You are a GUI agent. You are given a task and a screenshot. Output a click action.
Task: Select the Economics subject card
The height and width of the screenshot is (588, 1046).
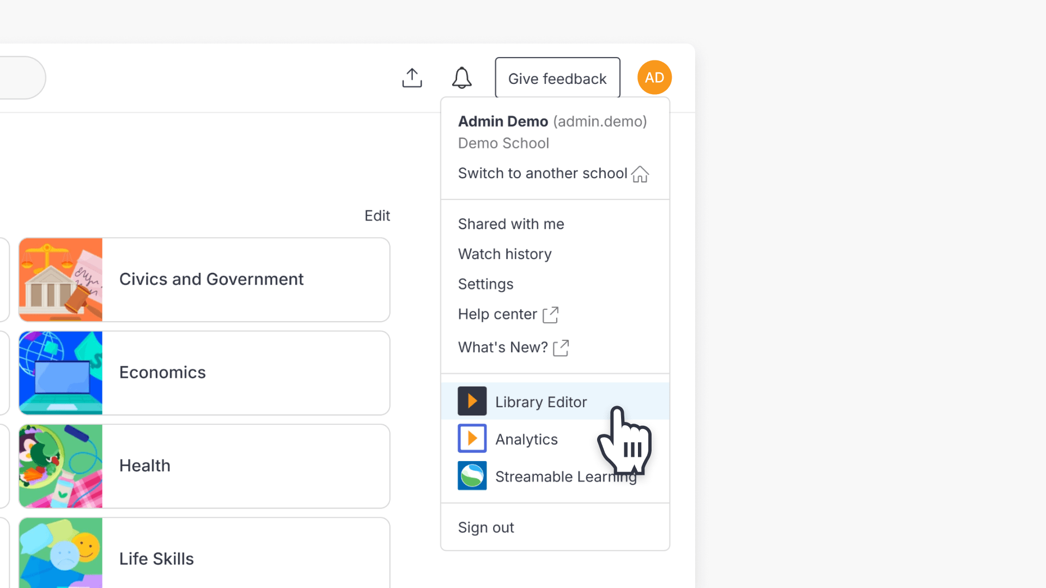tap(204, 372)
